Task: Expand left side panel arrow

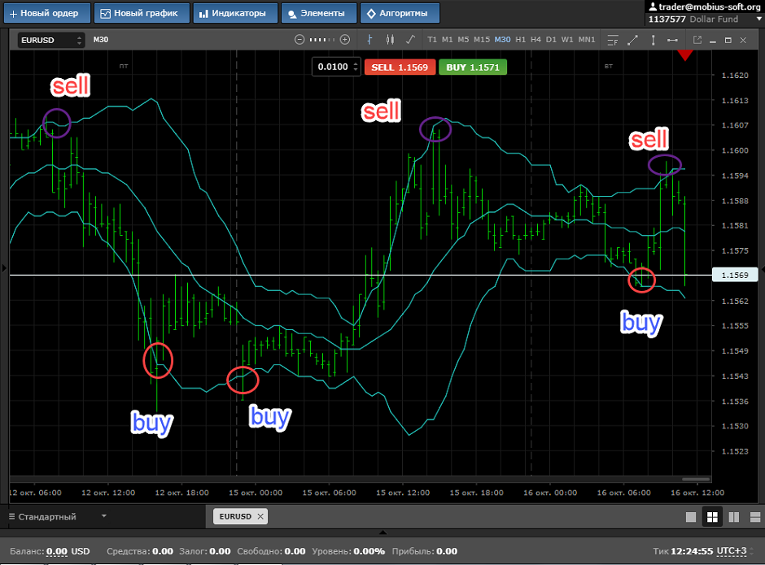Action: click(4, 267)
